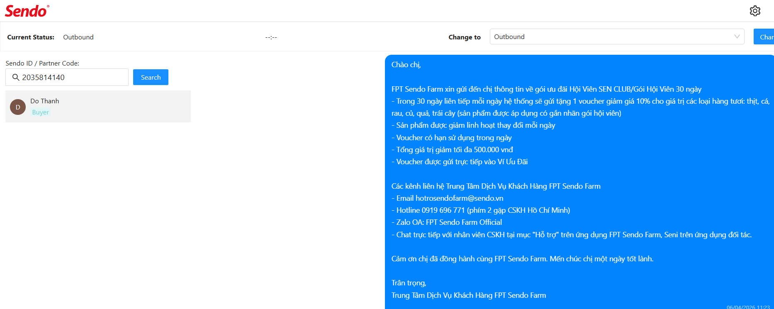Click the Zalo OA: FPT Sendo Farm Official line
774x309 pixels.
coord(447,222)
